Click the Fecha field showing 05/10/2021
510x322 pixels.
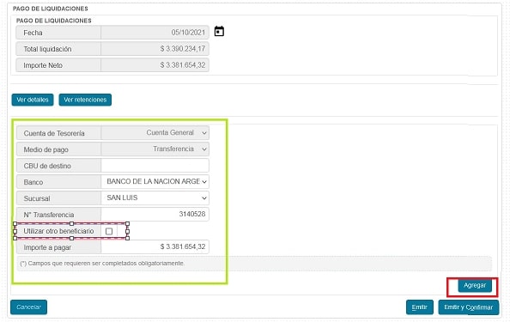(155, 33)
